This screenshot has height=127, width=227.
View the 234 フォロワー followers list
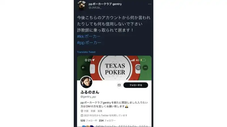[x=107, y=121]
